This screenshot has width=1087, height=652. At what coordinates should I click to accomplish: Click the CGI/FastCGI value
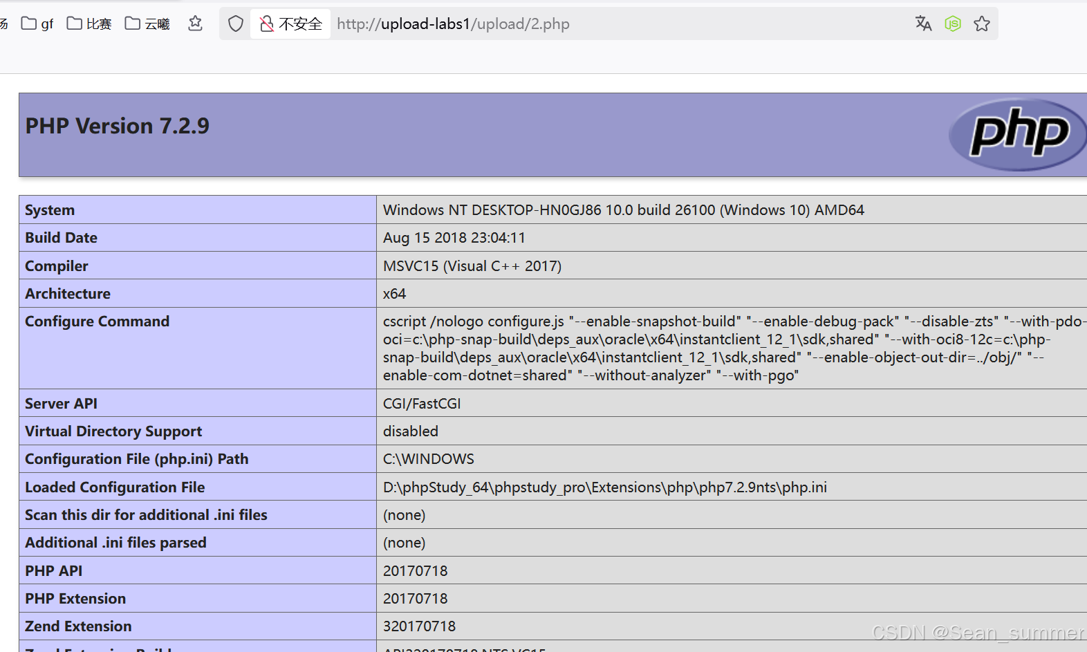[422, 404]
